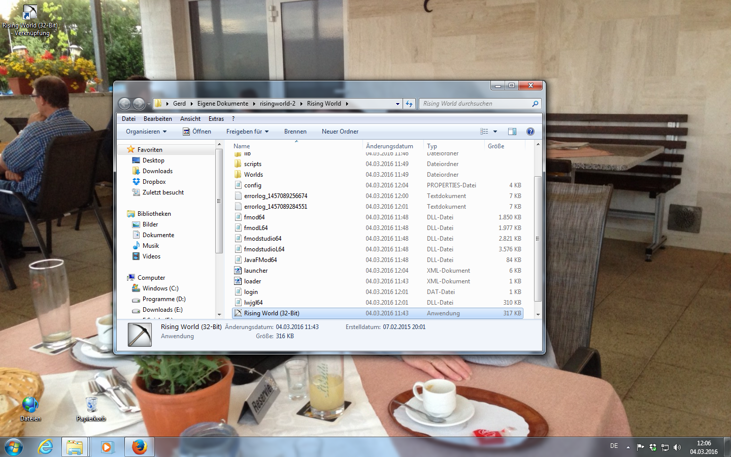Click the volume icon in system tray
The image size is (731, 457).
tap(677, 447)
